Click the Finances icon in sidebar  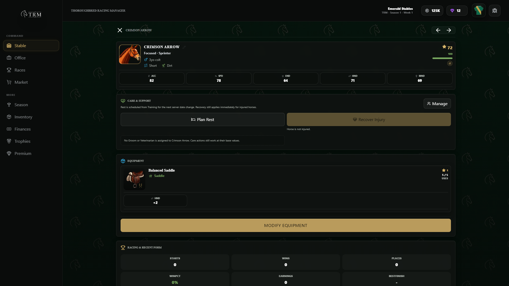pyautogui.click(x=9, y=129)
